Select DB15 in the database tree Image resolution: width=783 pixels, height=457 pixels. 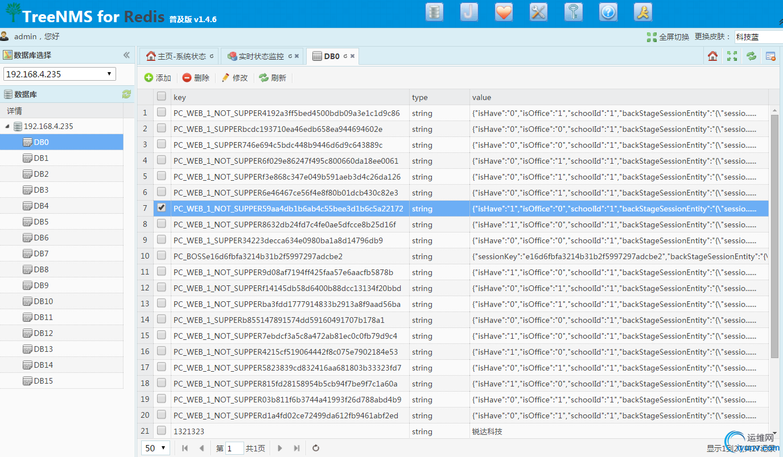(x=61, y=381)
